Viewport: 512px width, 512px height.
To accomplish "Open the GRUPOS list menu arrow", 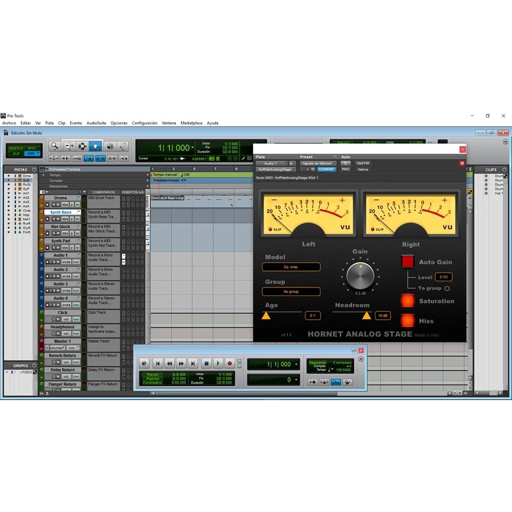I will pos(34,365).
